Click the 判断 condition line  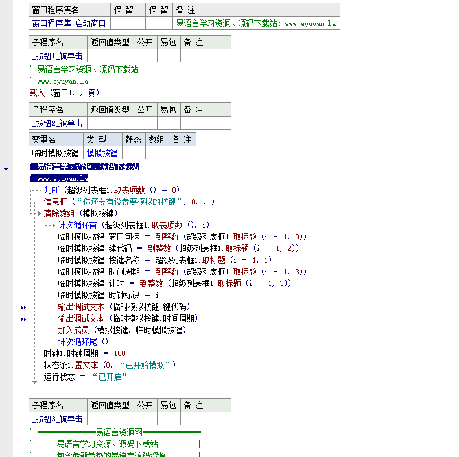[x=112, y=190]
